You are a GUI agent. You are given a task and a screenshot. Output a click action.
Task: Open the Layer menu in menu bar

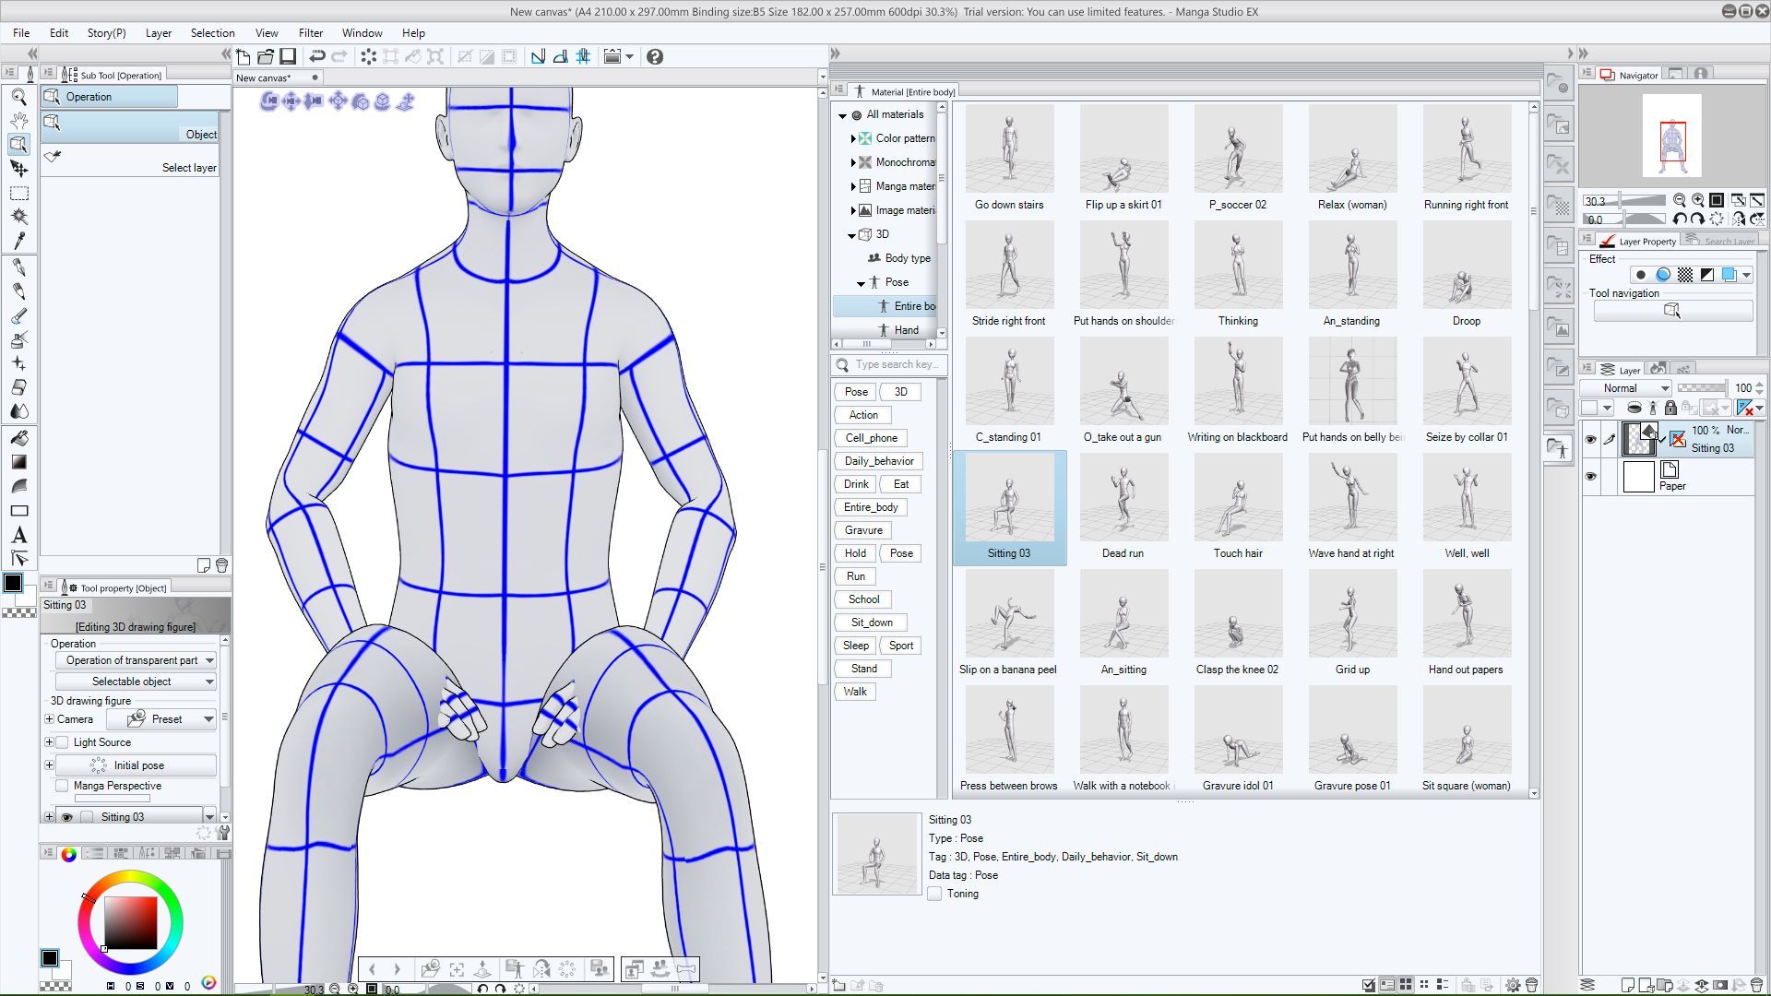tap(156, 33)
